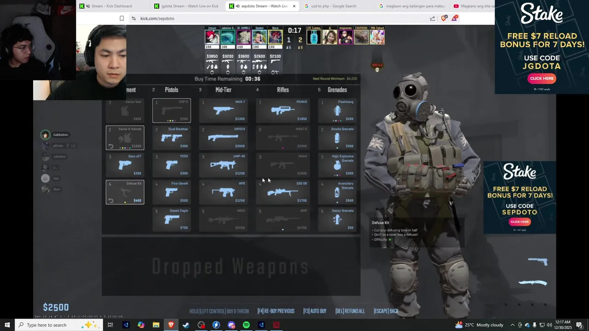Select Gabbidoto in the team list

(55, 135)
